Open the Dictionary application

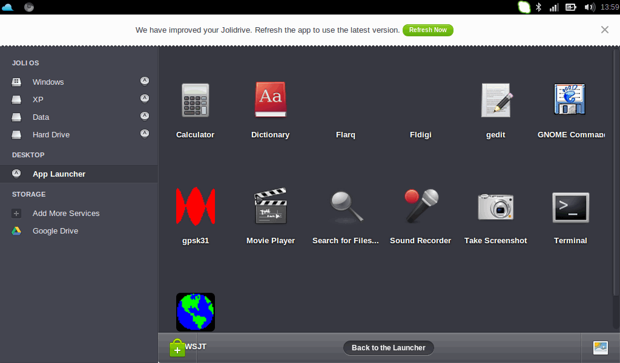point(270,101)
